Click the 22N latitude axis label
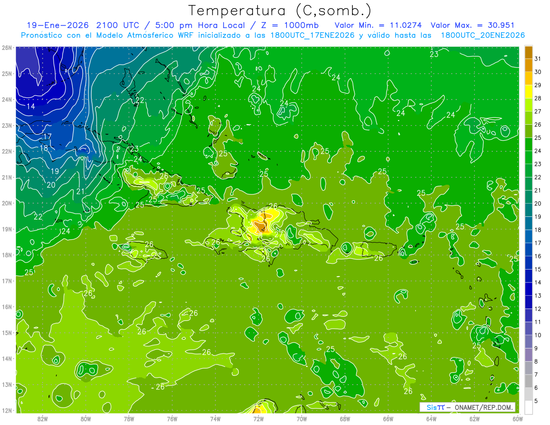Screen dimensions: 550x425 7,151
